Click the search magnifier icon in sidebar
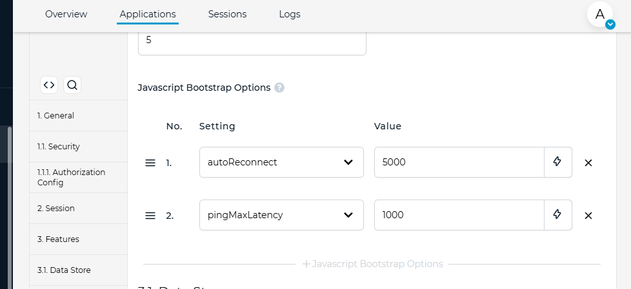Viewport: 631px width, 289px height. (x=72, y=85)
